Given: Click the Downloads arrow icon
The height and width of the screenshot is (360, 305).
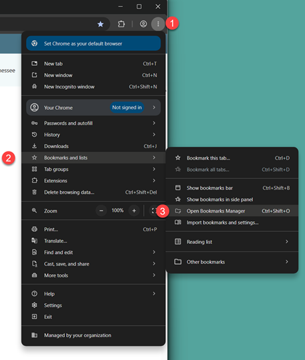Looking at the screenshot, I should (34, 146).
